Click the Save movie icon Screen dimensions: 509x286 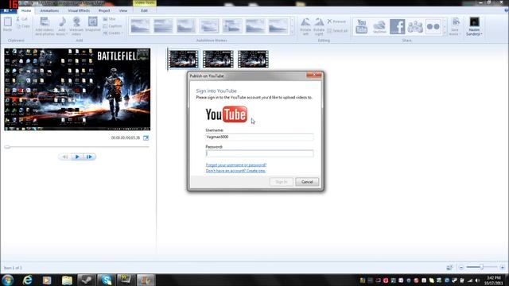point(456,22)
